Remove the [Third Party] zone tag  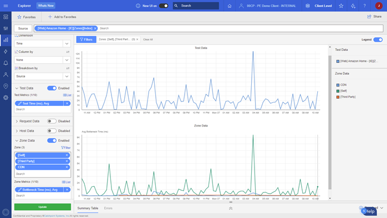(x=67, y=161)
